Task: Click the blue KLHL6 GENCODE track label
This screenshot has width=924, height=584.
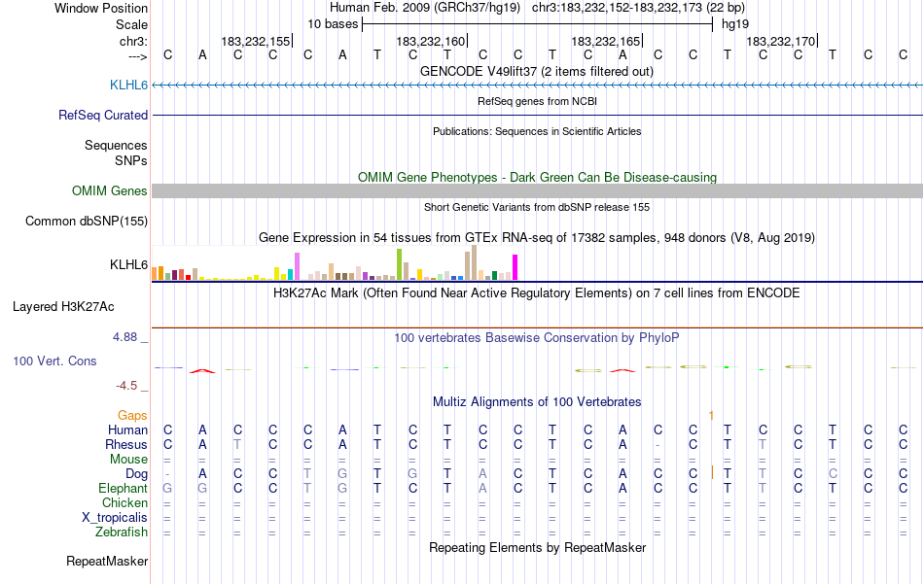Action: [x=128, y=86]
